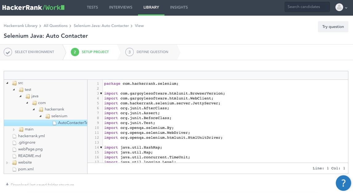Click the pom.xml file icon

coord(14,169)
